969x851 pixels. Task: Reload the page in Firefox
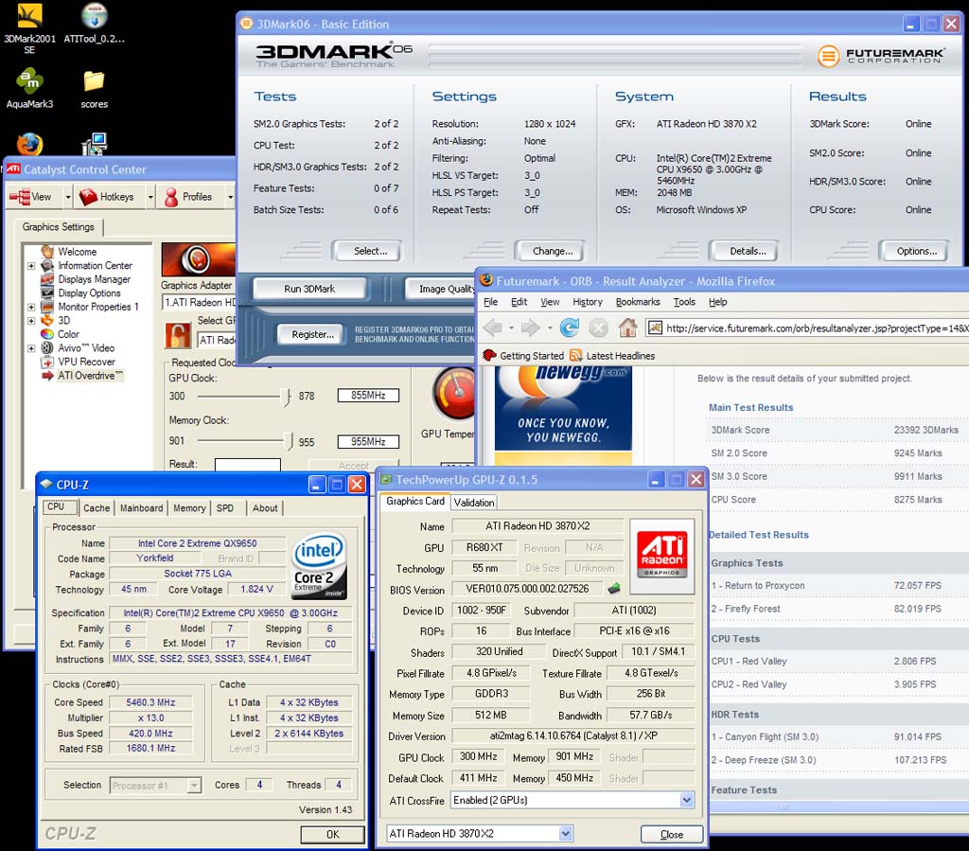click(x=569, y=328)
